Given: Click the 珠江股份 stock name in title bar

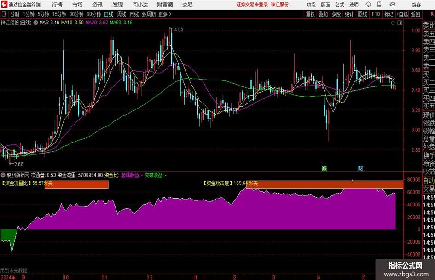Looking at the screenshot, I should pos(280,5).
